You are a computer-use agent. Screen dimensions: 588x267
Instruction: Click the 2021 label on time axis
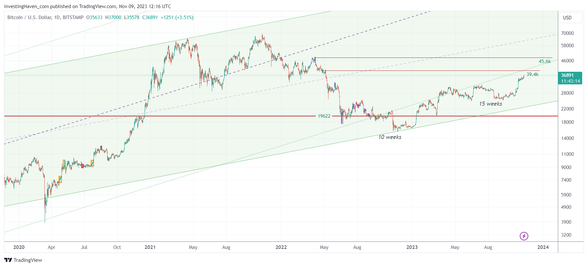pos(150,247)
